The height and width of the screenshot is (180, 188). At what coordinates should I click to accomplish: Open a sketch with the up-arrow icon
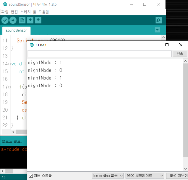coord(30,20)
